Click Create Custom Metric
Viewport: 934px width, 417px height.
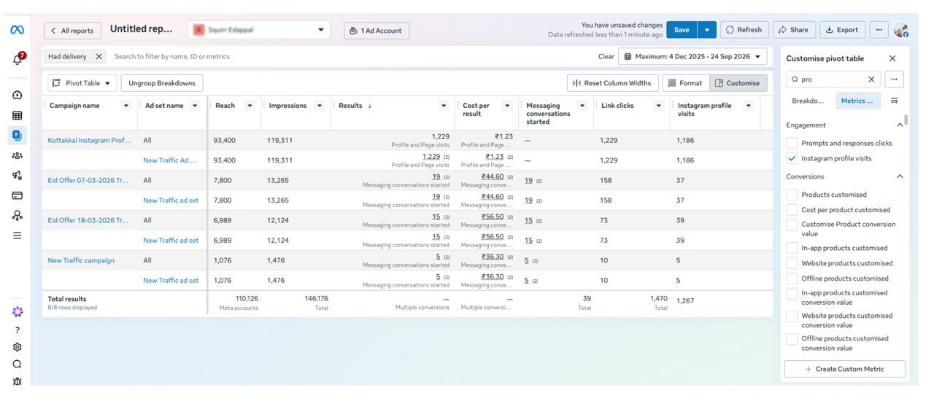(x=844, y=369)
